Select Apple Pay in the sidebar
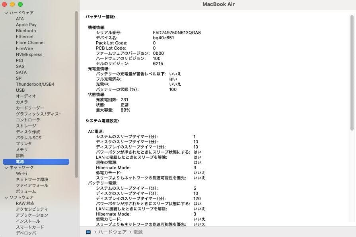 [x=26, y=25]
